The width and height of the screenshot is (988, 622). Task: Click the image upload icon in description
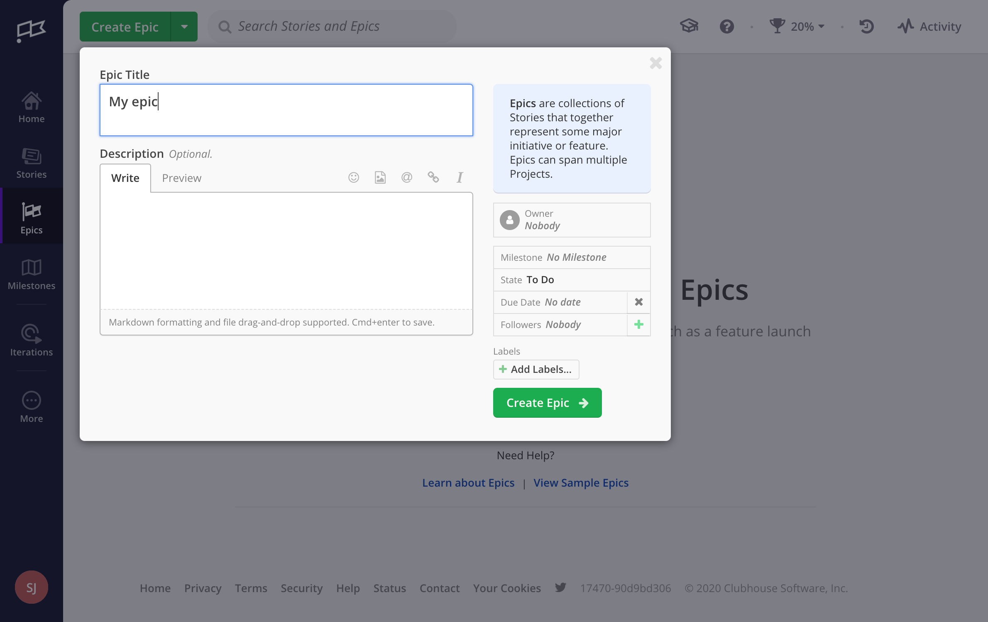click(380, 177)
